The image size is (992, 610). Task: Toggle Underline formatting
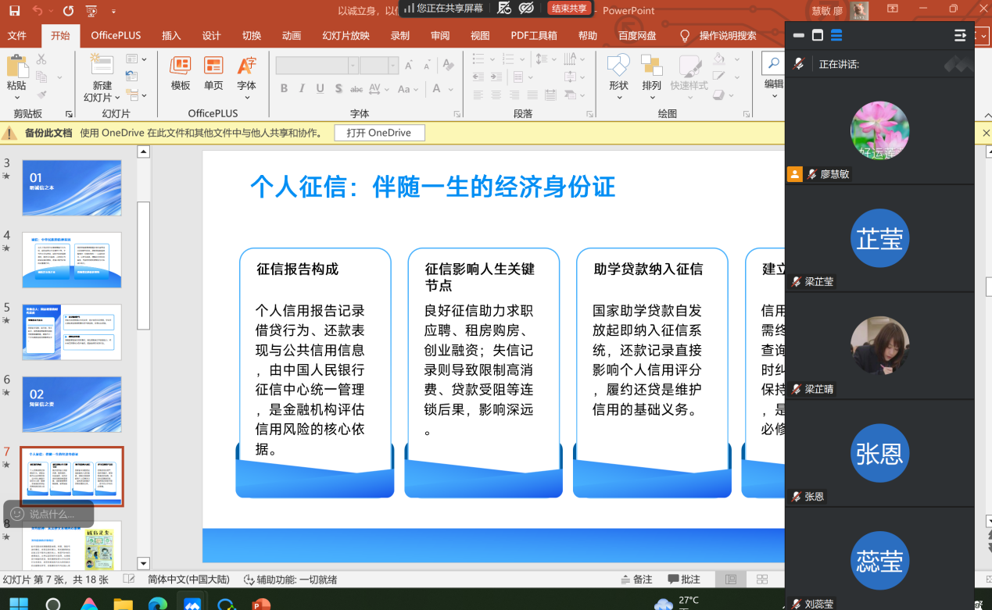320,89
